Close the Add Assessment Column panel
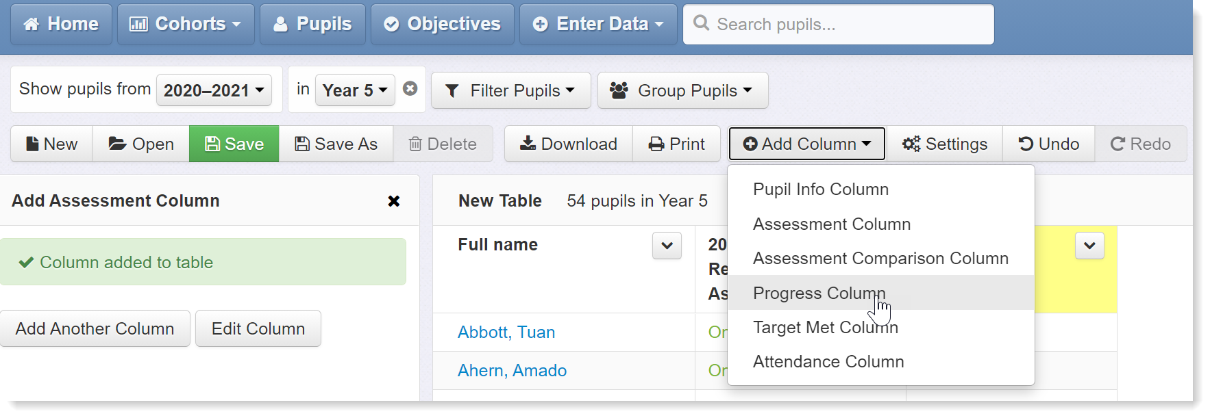Image resolution: width=1210 pixels, height=418 pixels. [x=394, y=201]
